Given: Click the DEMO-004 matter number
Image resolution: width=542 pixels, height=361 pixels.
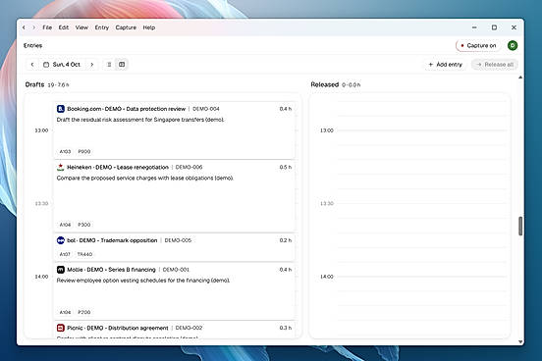Looking at the screenshot, I should pos(206,109).
